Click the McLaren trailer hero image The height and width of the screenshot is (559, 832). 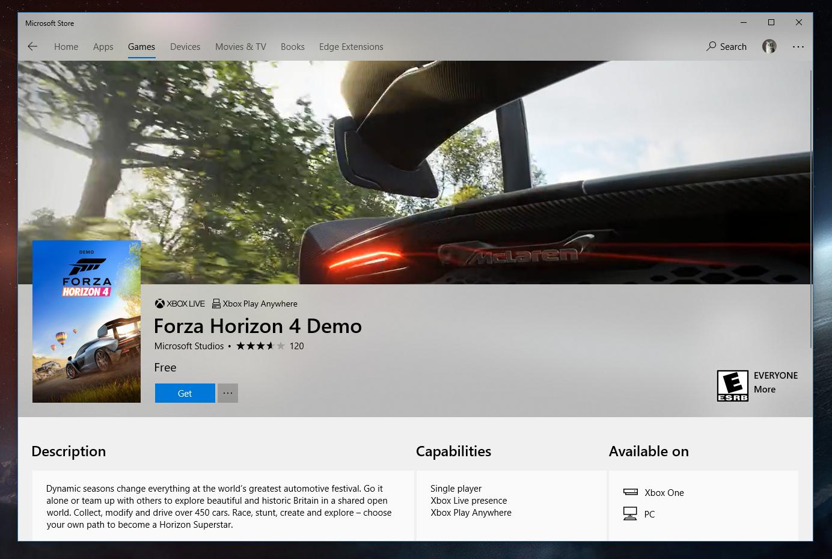[415, 172]
